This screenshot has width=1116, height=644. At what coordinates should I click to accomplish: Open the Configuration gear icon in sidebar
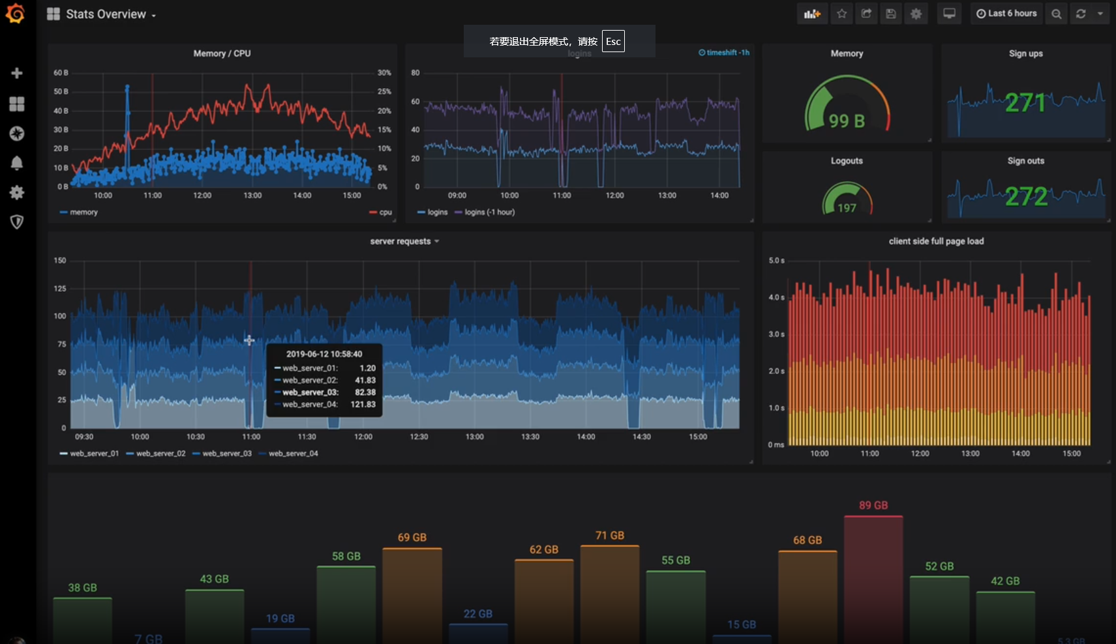tap(17, 192)
